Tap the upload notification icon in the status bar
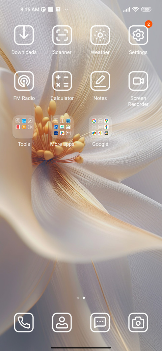The width and height of the screenshot is (162, 351). pos(58,9)
